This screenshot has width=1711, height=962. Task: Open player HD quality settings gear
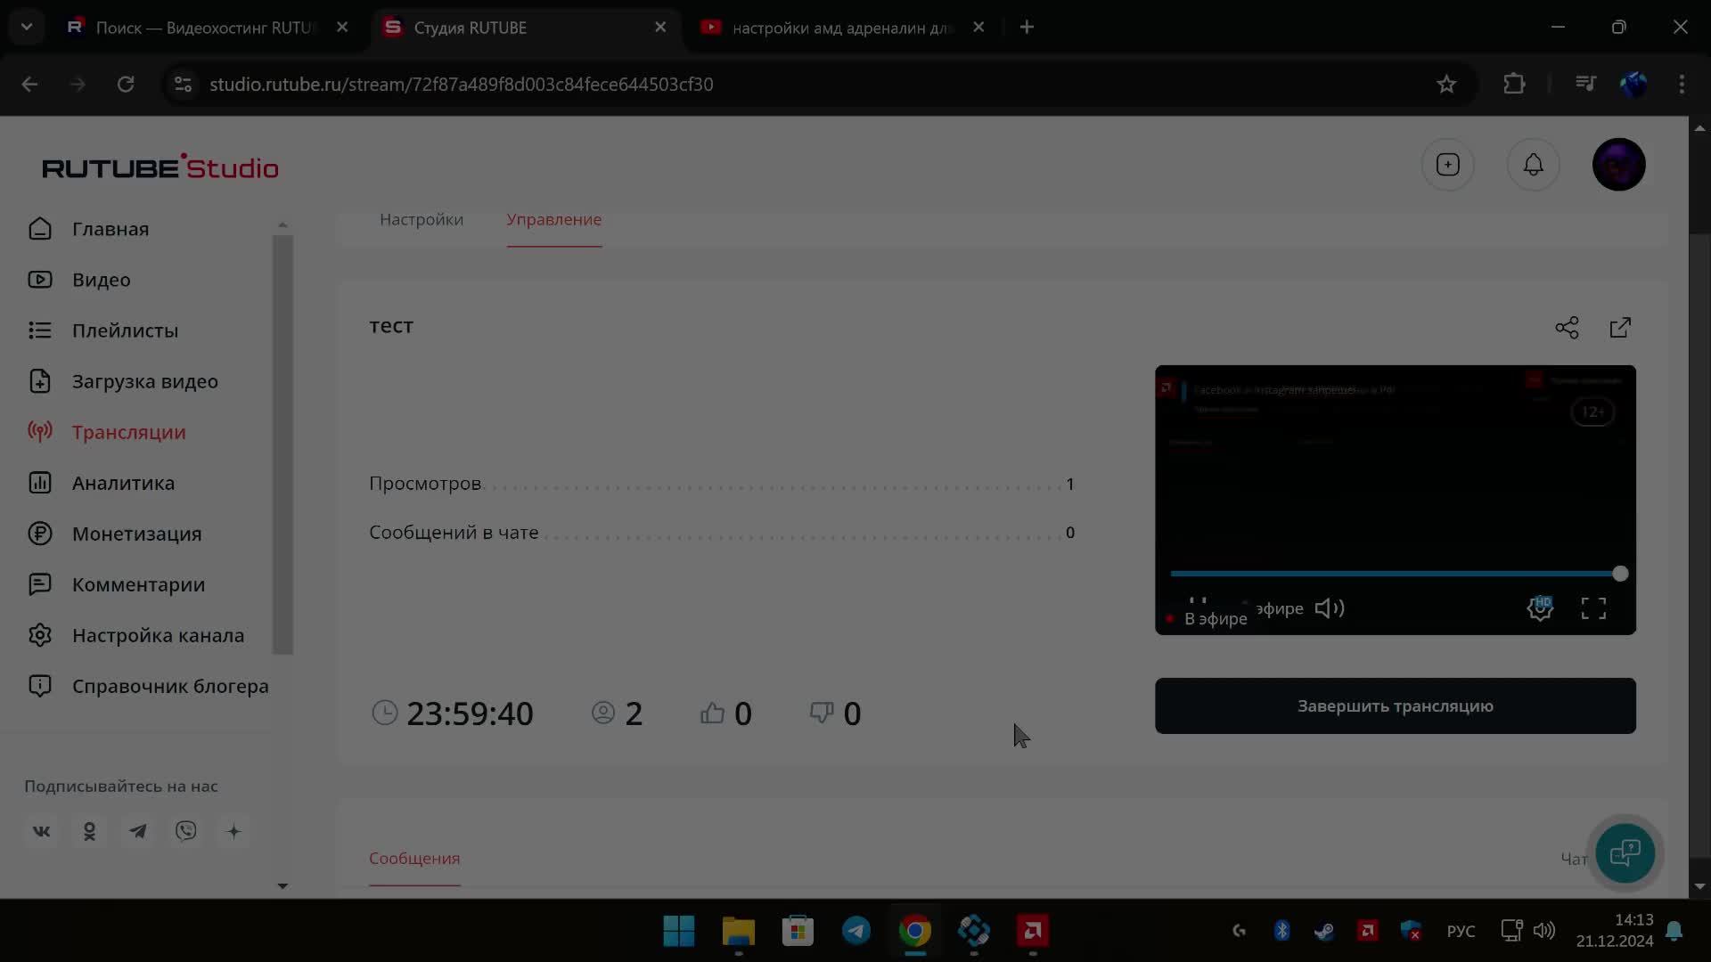tap(1540, 608)
